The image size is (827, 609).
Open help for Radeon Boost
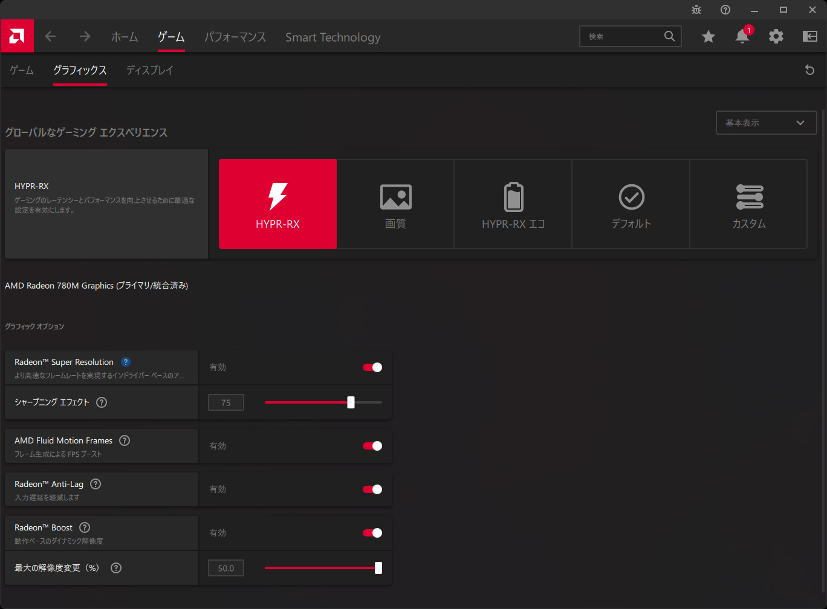[85, 527]
